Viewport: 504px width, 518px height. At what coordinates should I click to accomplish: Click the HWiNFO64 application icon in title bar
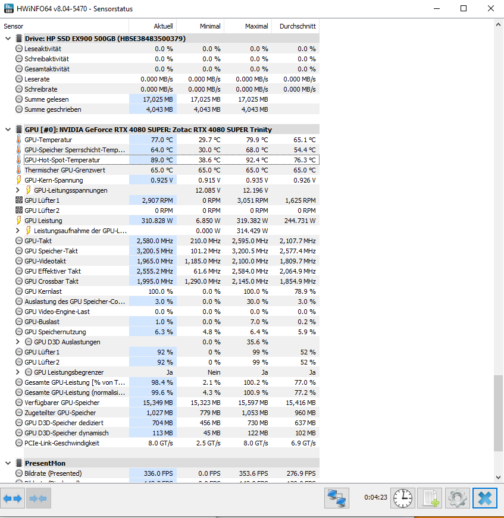pos(8,8)
